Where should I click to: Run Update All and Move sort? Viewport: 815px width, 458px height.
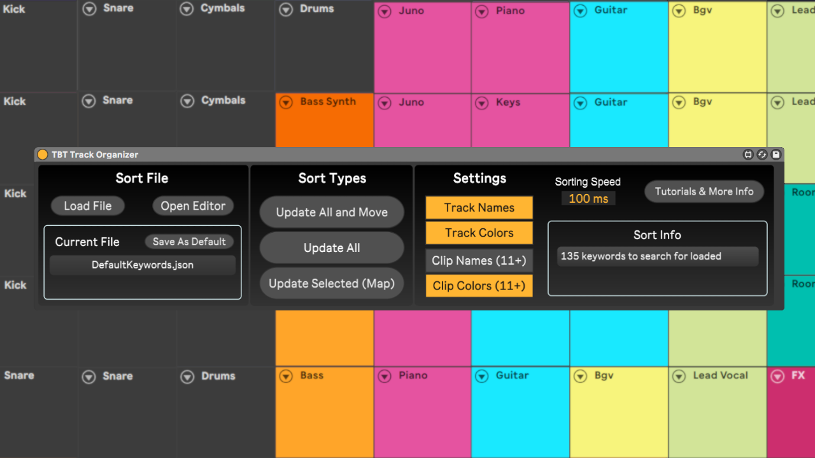(332, 212)
